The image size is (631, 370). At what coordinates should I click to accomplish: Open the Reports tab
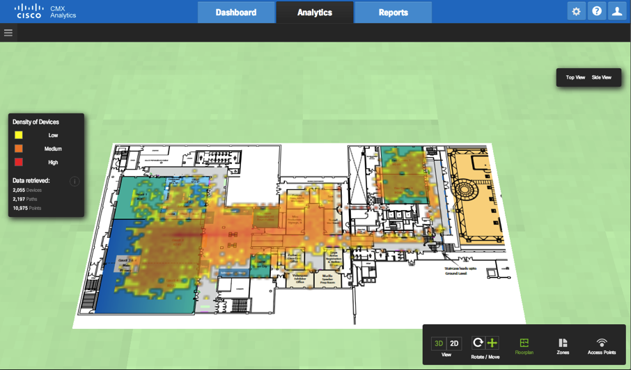point(393,13)
